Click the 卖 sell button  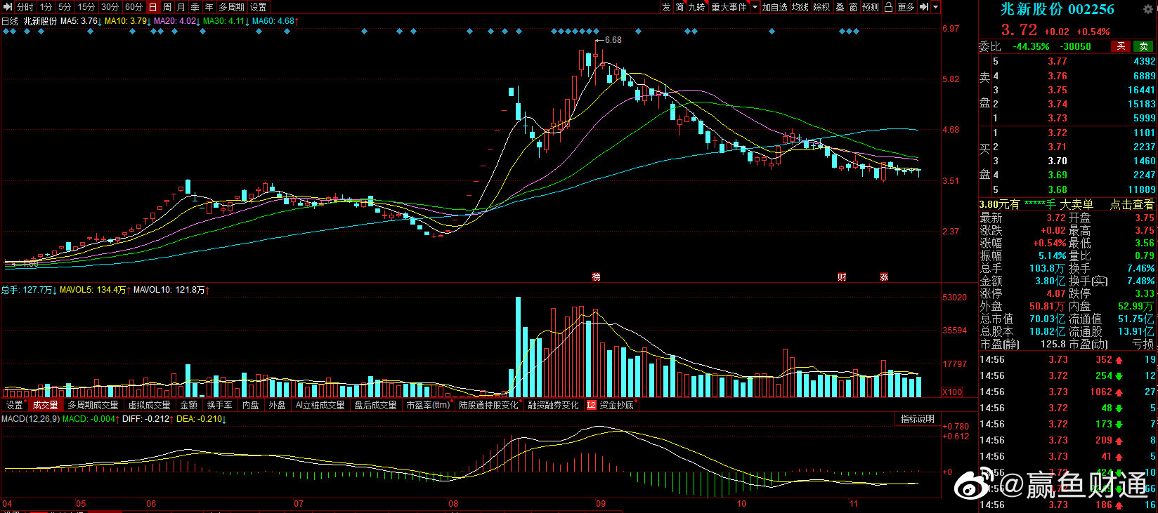coord(1144,46)
